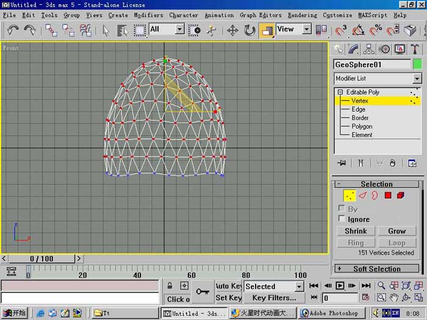Click the Key Filters button

[x=274, y=297]
